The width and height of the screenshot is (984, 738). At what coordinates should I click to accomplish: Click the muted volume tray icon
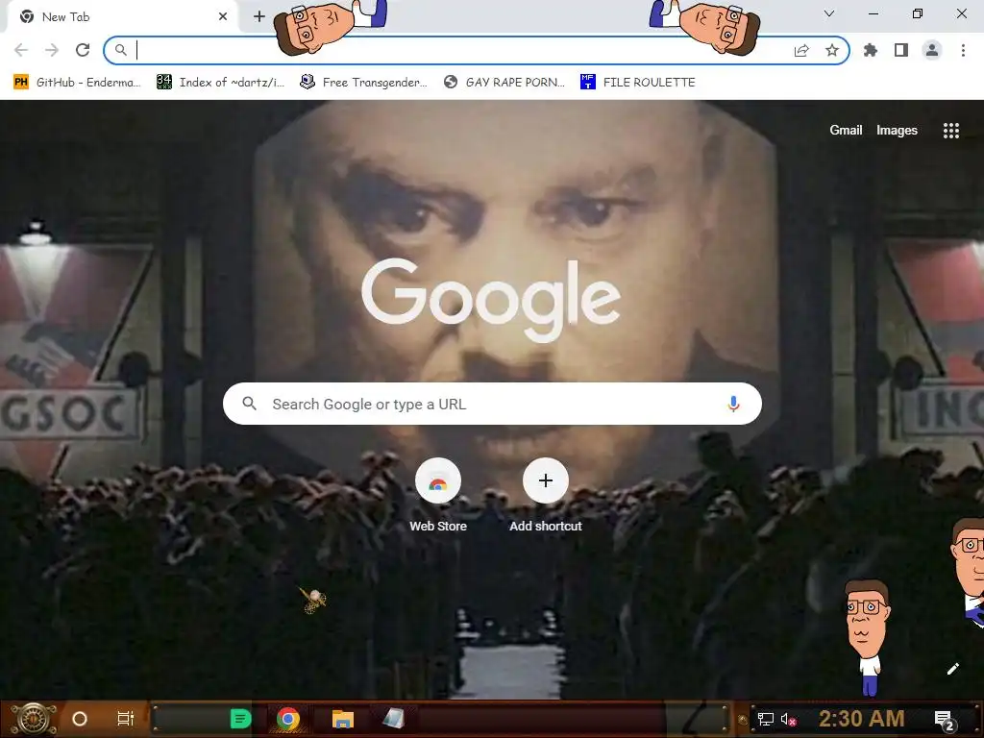788,719
